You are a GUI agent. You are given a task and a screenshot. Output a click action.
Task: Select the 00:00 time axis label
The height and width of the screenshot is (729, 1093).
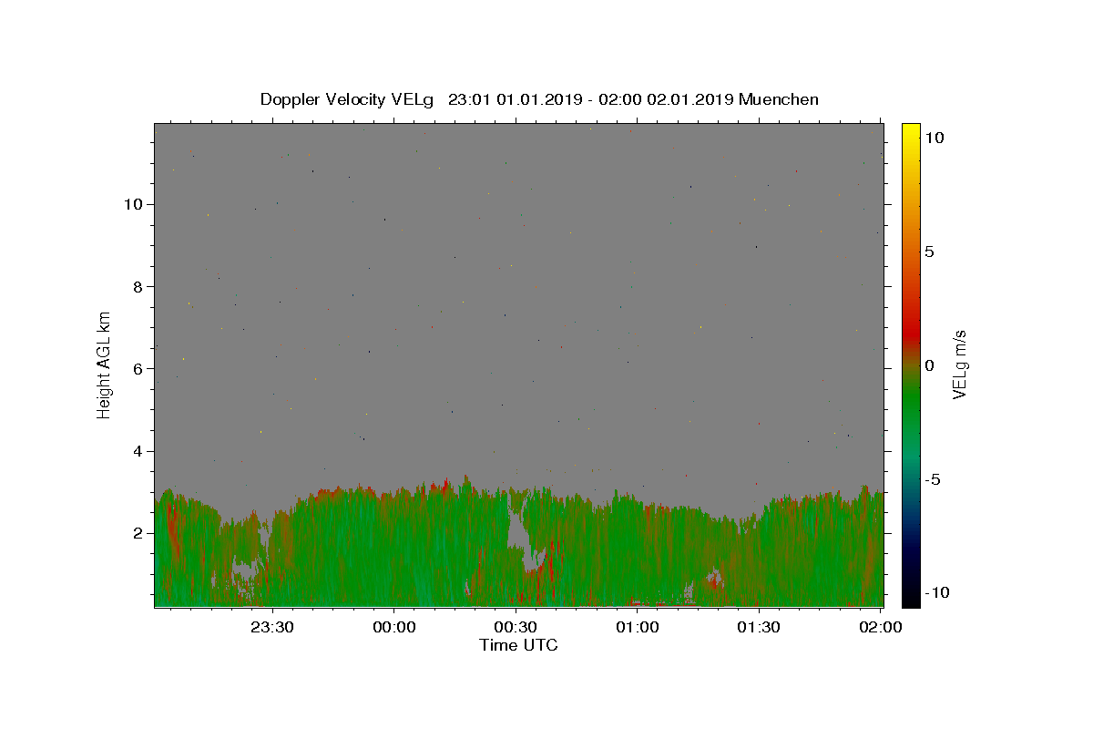click(x=394, y=627)
